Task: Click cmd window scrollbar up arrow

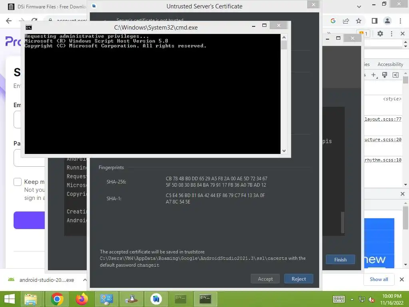Action: (x=284, y=37)
